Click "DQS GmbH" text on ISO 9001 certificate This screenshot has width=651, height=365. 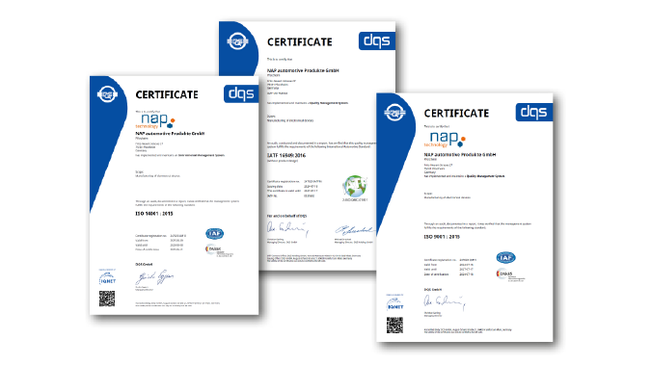pyautogui.click(x=433, y=290)
